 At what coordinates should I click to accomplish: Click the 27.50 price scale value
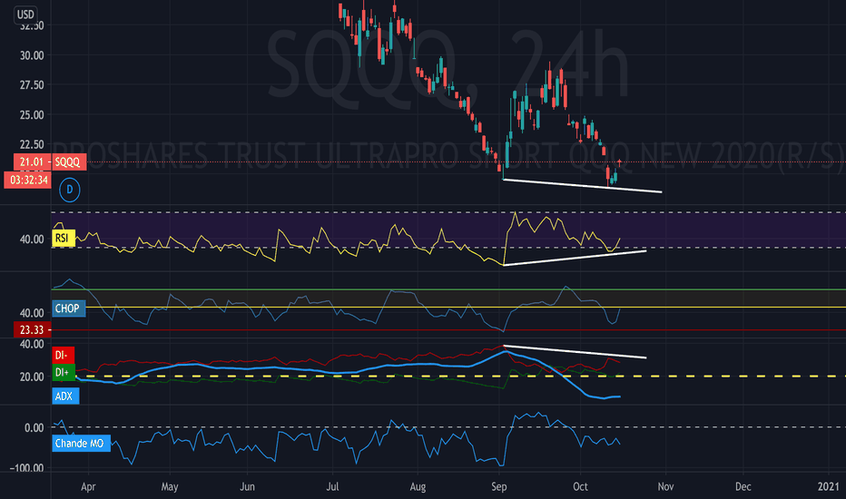(32, 84)
